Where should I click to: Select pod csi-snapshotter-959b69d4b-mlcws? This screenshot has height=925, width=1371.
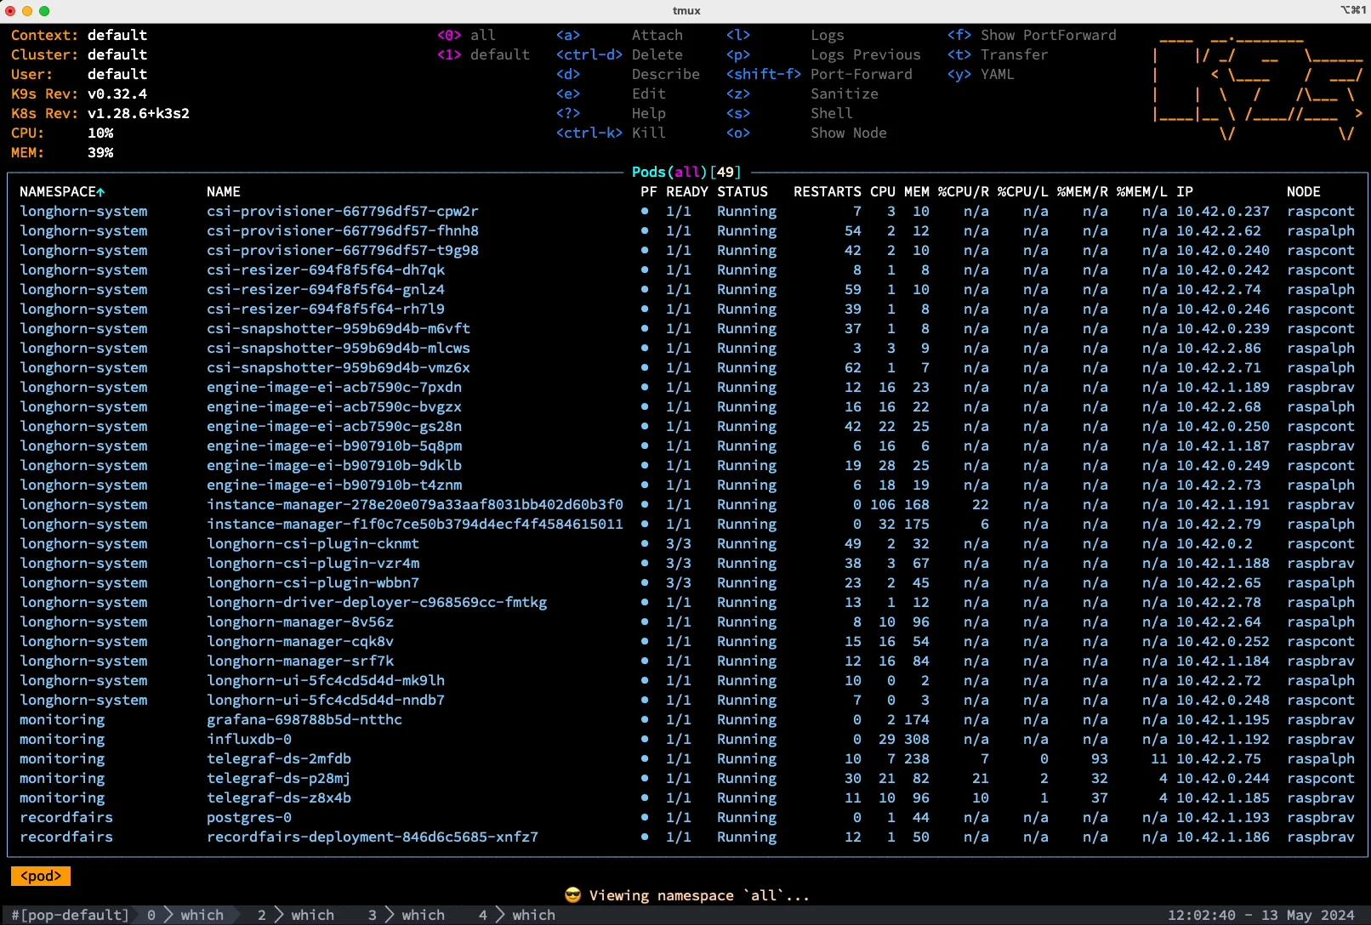[x=687, y=348]
